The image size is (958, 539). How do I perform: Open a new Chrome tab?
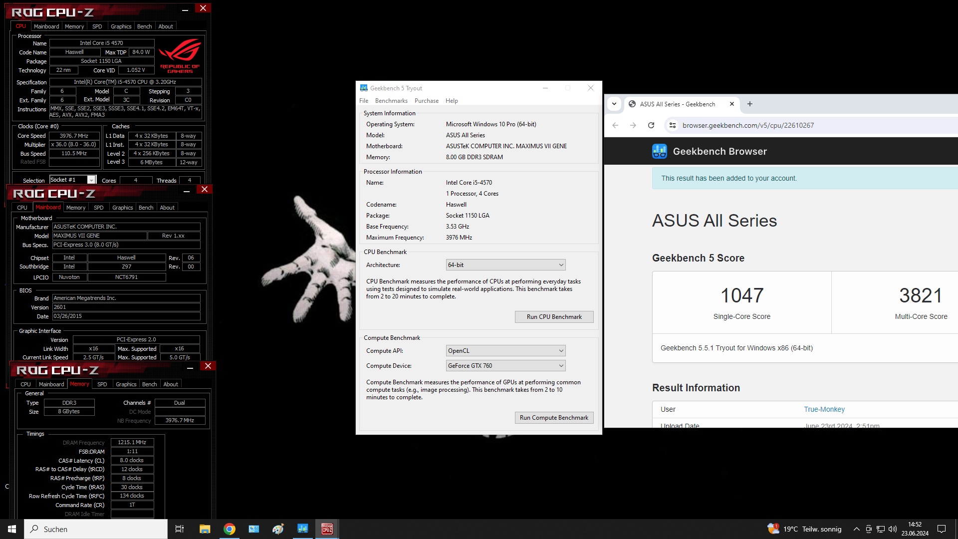750,104
